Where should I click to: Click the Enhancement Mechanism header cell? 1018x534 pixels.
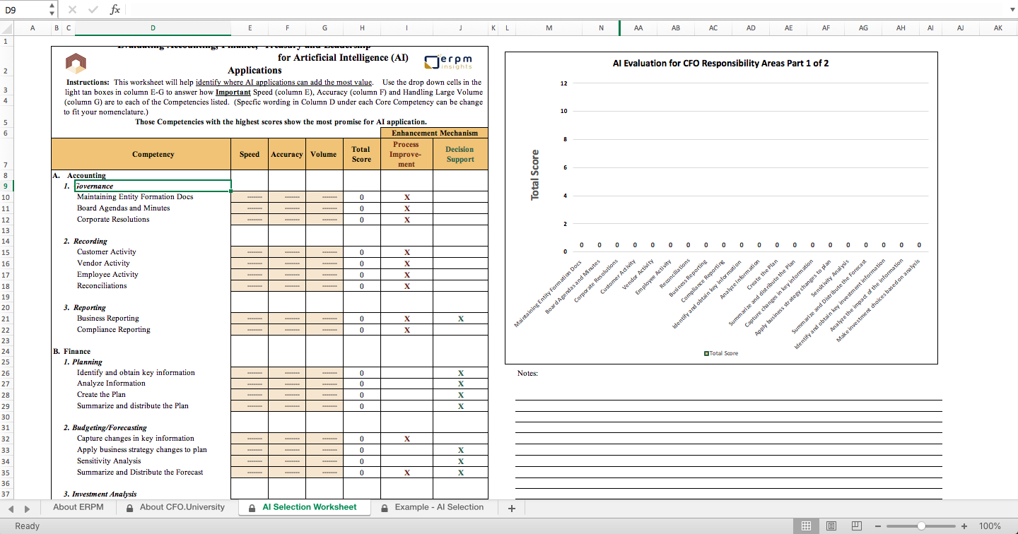[434, 133]
